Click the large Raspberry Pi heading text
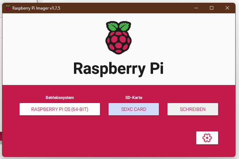 (118, 69)
